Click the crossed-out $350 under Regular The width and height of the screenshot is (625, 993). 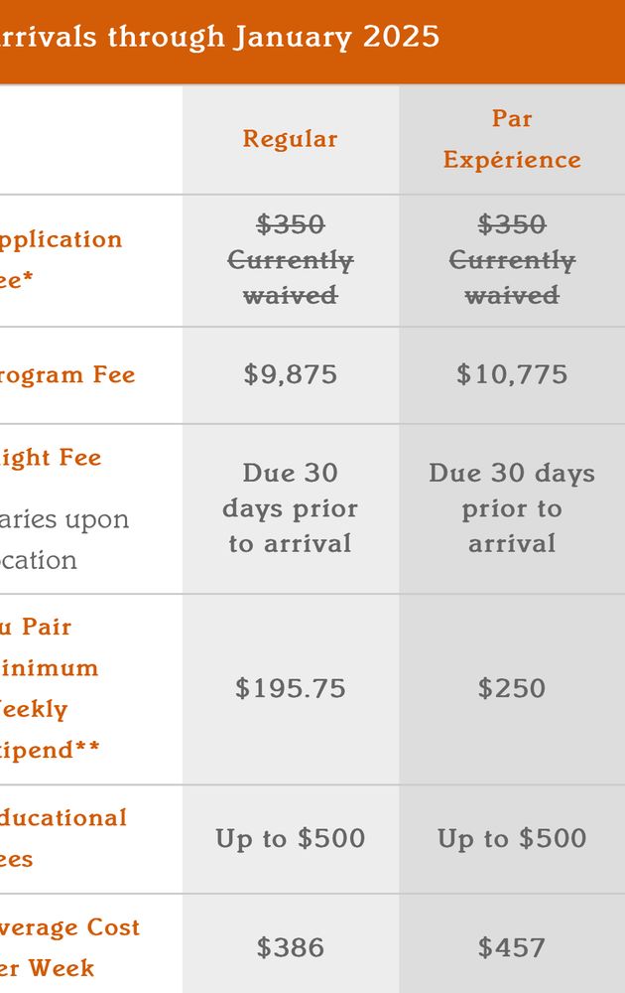tap(291, 224)
